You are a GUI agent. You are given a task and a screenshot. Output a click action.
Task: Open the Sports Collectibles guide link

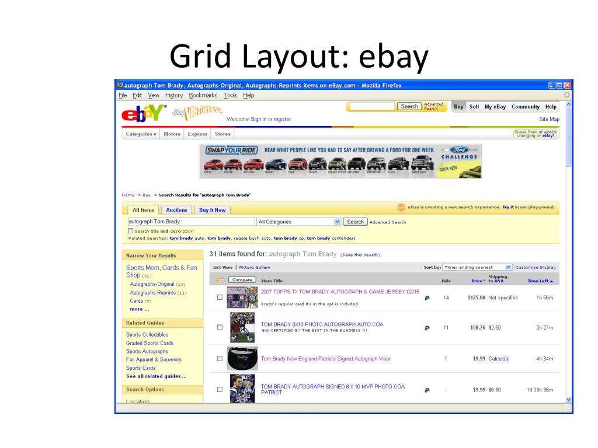[x=147, y=334]
